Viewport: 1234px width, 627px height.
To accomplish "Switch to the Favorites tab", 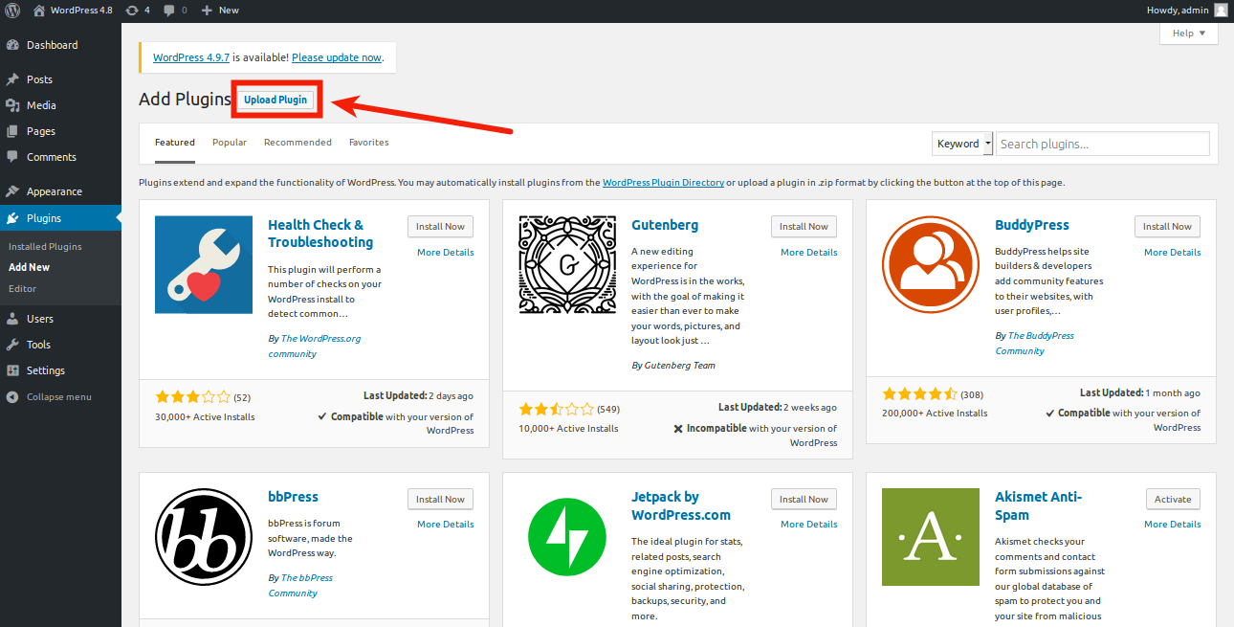I will [369, 143].
